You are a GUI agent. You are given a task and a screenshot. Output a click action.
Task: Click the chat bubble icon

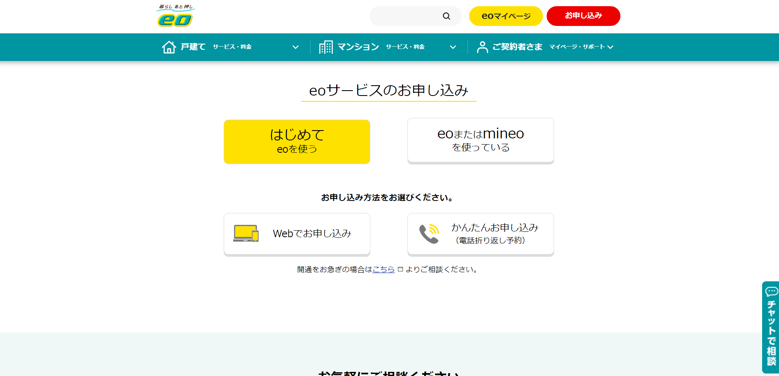tap(771, 292)
